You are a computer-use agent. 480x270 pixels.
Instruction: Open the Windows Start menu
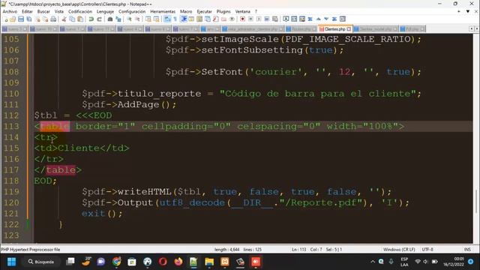[x=12, y=262]
